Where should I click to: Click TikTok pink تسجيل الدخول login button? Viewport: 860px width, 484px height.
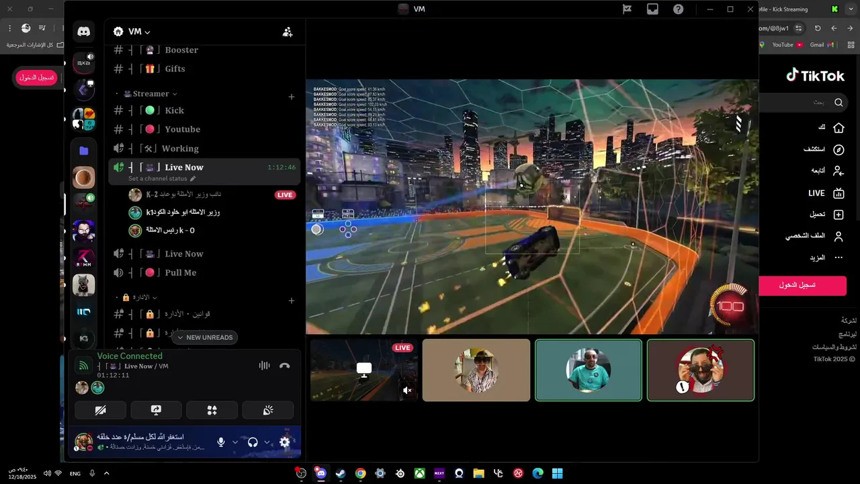click(802, 285)
